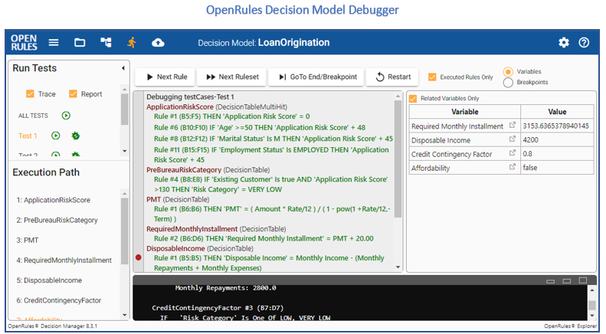The height and width of the screenshot is (334, 606).
Task: Open the hamburger menu in header
Action: (x=54, y=43)
